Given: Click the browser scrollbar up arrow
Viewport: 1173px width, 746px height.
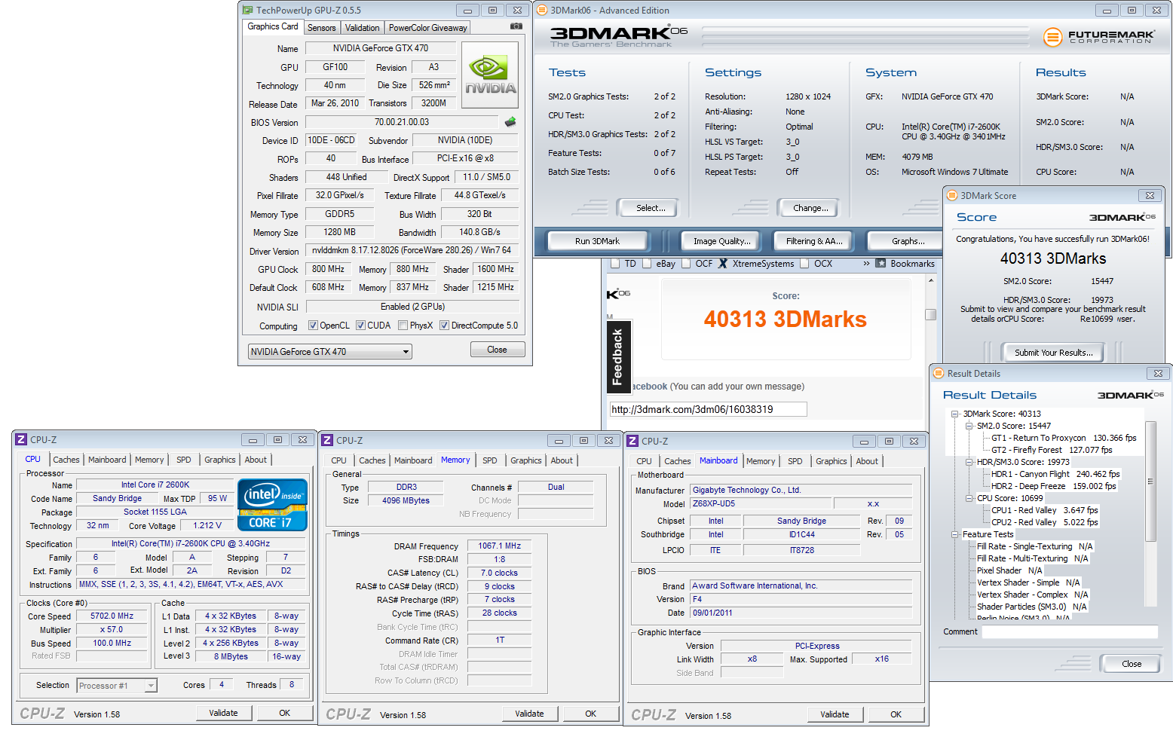Looking at the screenshot, I should [931, 280].
